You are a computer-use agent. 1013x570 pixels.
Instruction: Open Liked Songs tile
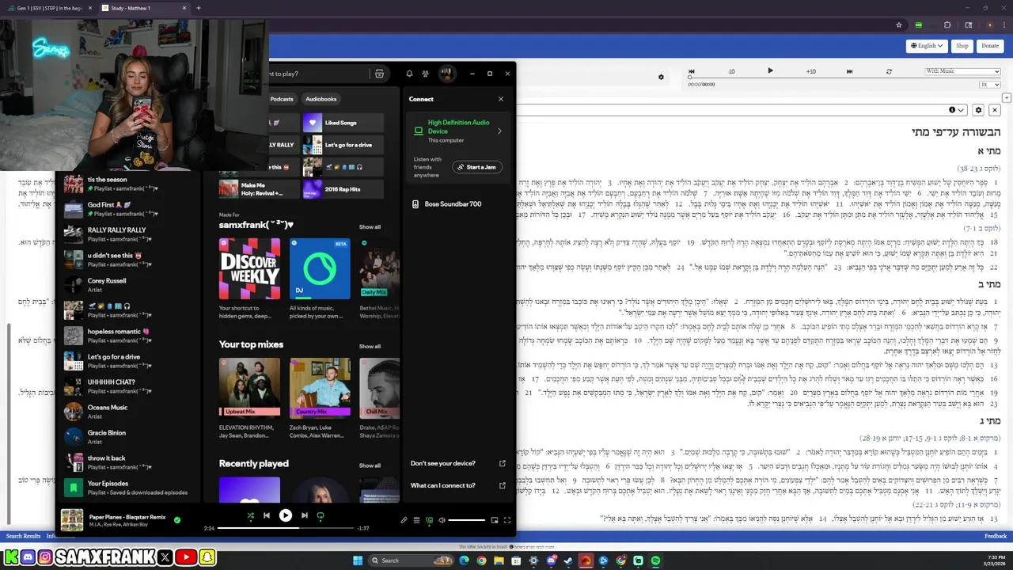click(343, 123)
